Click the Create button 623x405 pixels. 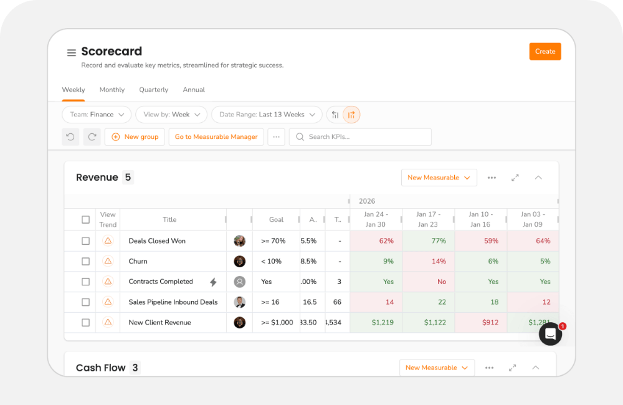click(545, 51)
